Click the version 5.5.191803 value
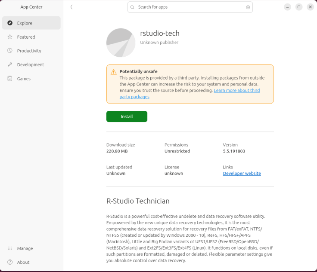 234,151
